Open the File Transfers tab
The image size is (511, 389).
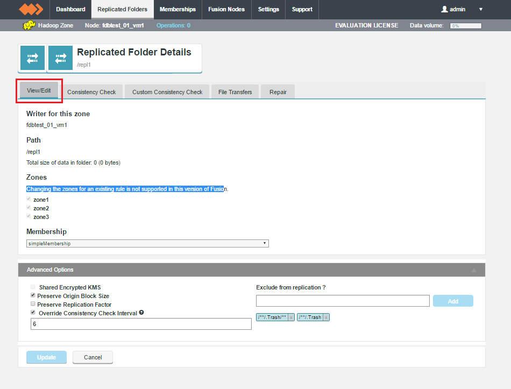(235, 92)
